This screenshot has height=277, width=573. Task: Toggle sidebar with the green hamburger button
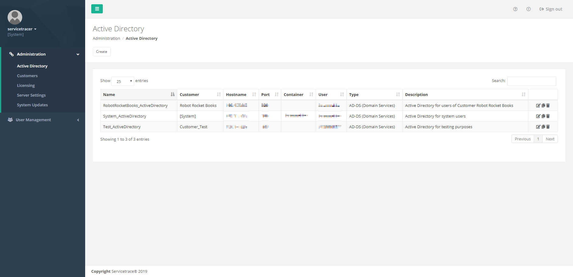click(x=97, y=9)
